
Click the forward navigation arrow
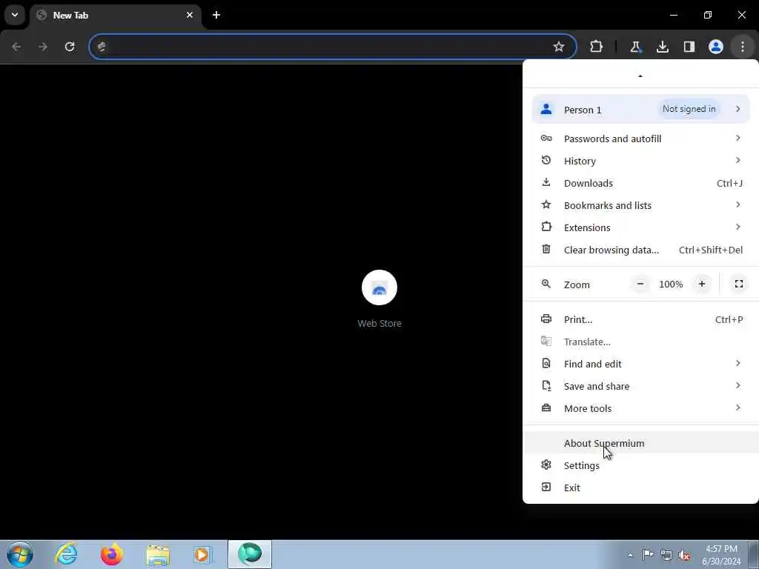[43, 47]
